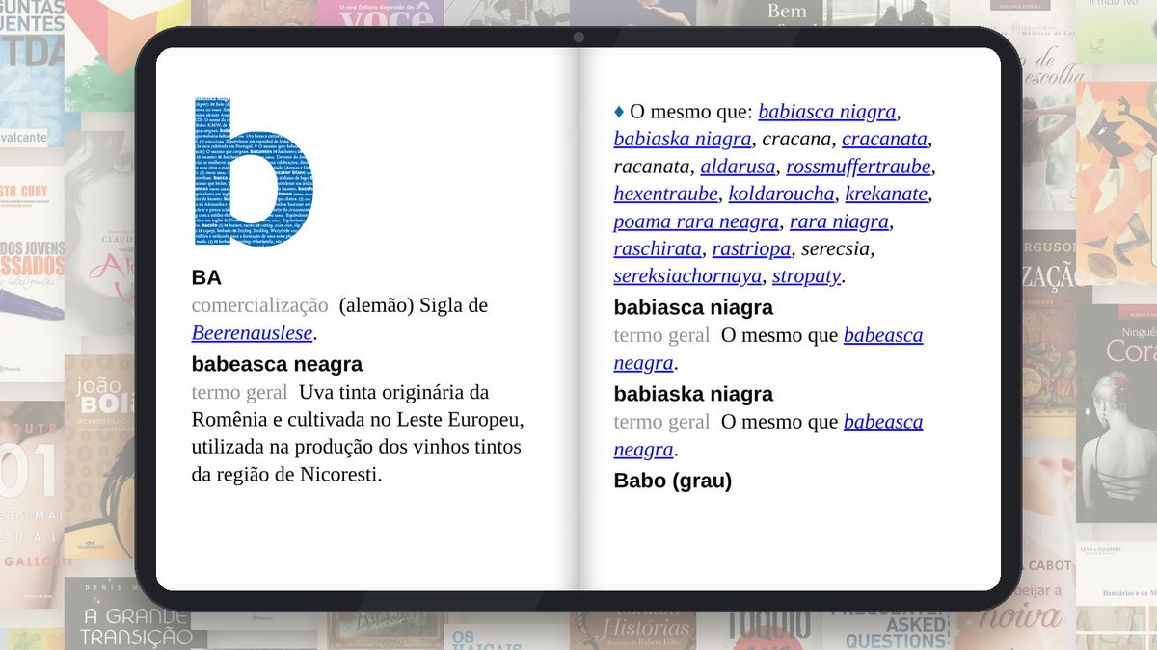Open the koldaroucha link
The width and height of the screenshot is (1157, 650).
[781, 194]
